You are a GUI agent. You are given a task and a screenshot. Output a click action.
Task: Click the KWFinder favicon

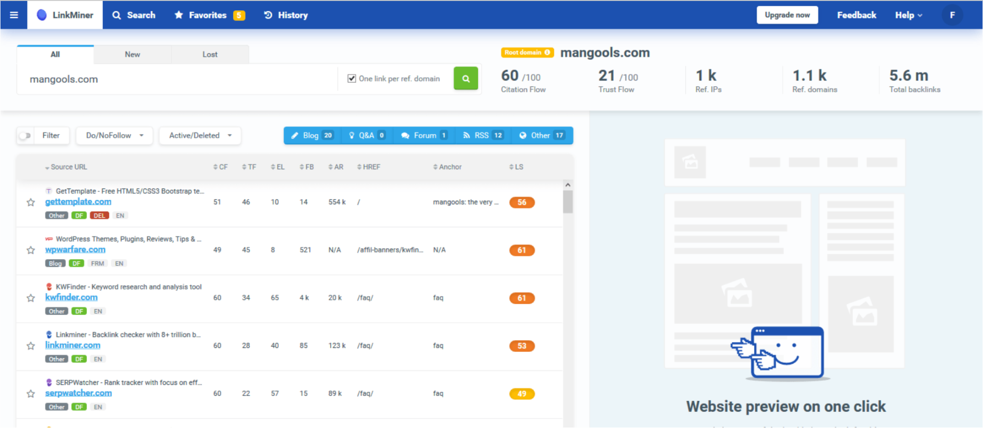[x=49, y=287]
